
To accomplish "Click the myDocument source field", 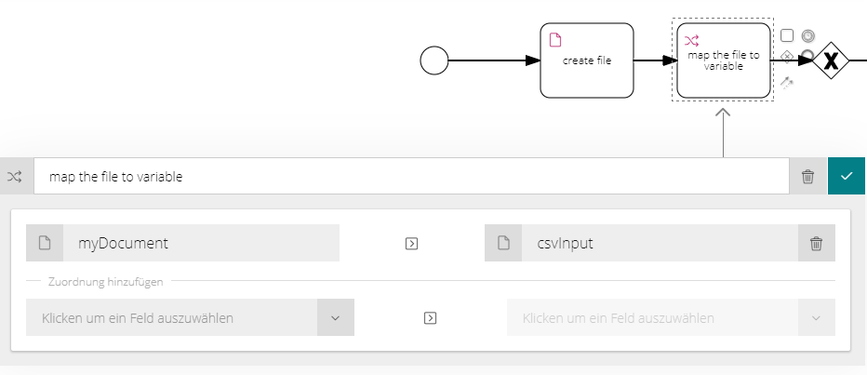I will pos(182,243).
